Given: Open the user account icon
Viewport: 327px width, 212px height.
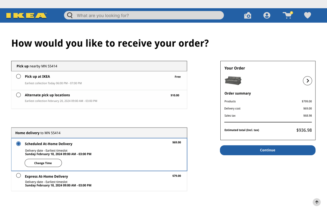Looking at the screenshot, I should [x=267, y=15].
